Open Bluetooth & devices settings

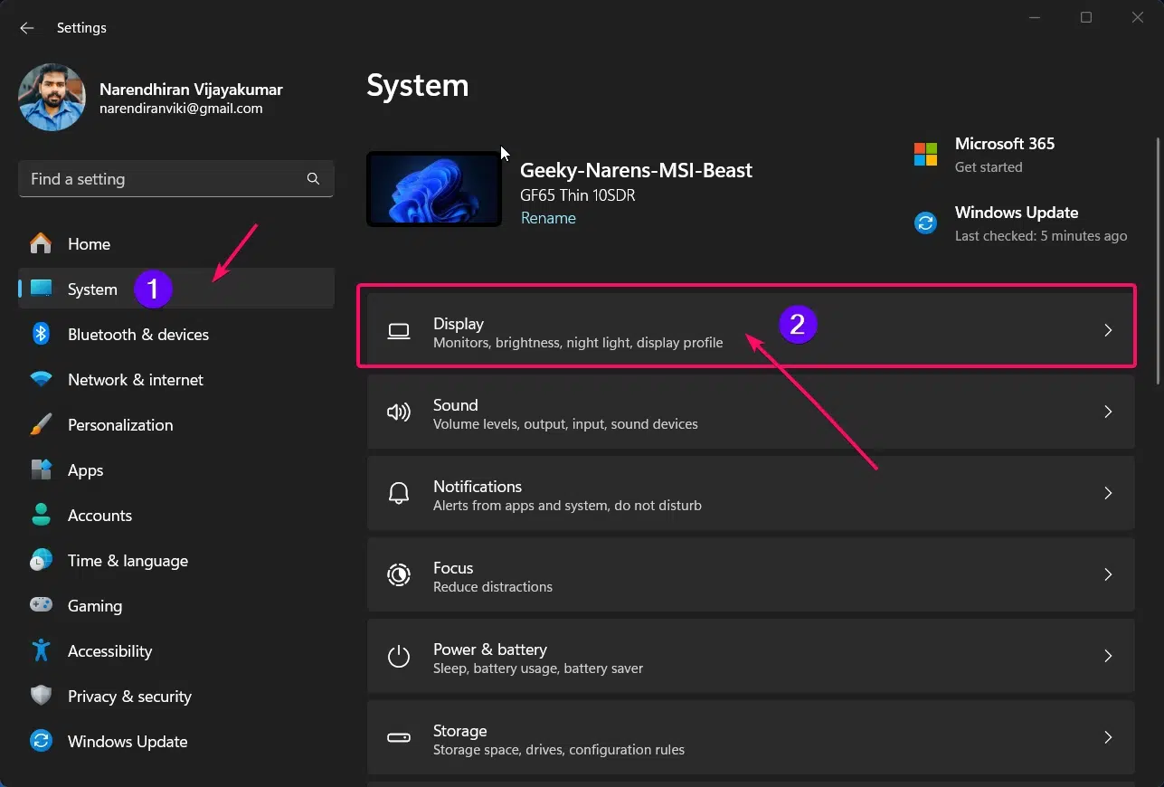click(176, 335)
